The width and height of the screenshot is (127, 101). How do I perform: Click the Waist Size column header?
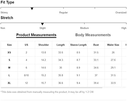[113, 45]
